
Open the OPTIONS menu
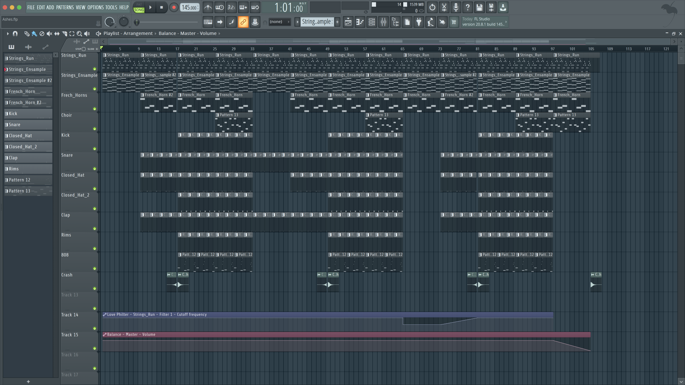point(96,7)
